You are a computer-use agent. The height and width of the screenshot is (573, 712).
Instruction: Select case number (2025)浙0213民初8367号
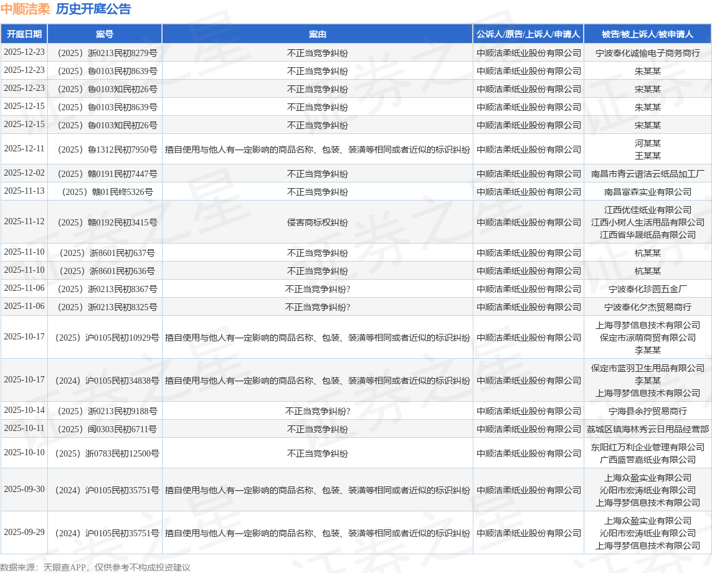(x=107, y=289)
